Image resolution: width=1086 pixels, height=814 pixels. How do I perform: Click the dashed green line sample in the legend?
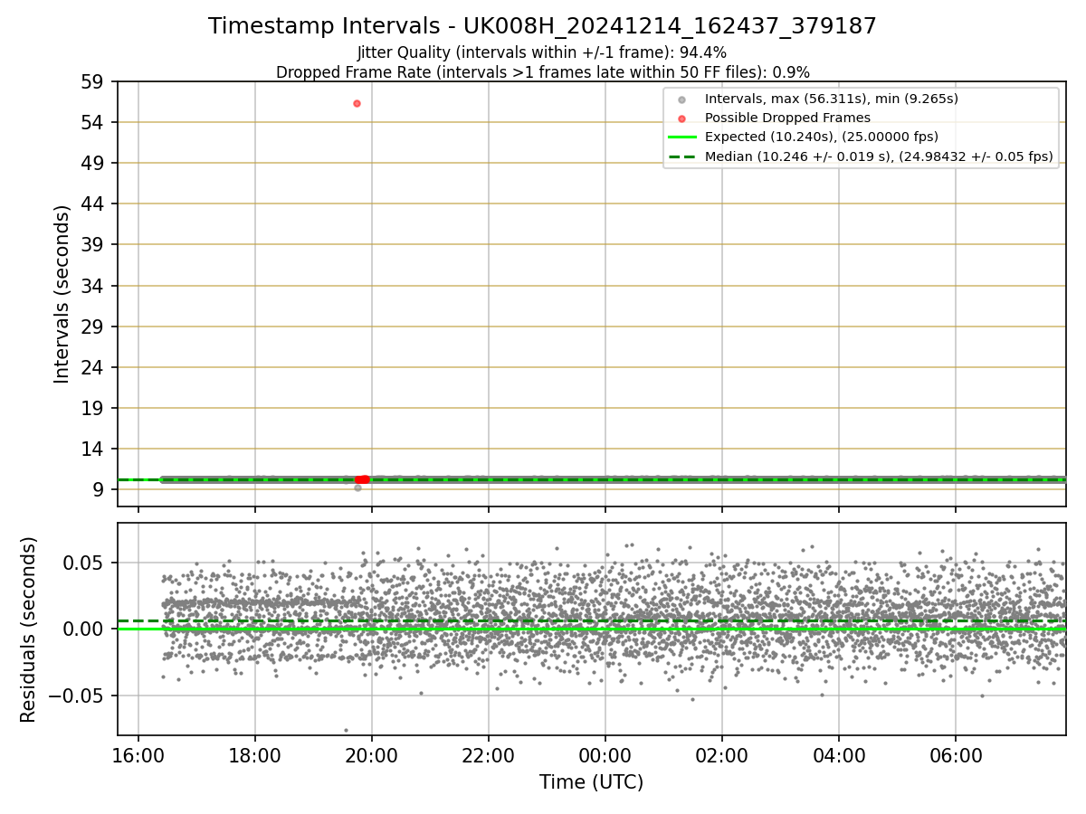[x=681, y=157]
